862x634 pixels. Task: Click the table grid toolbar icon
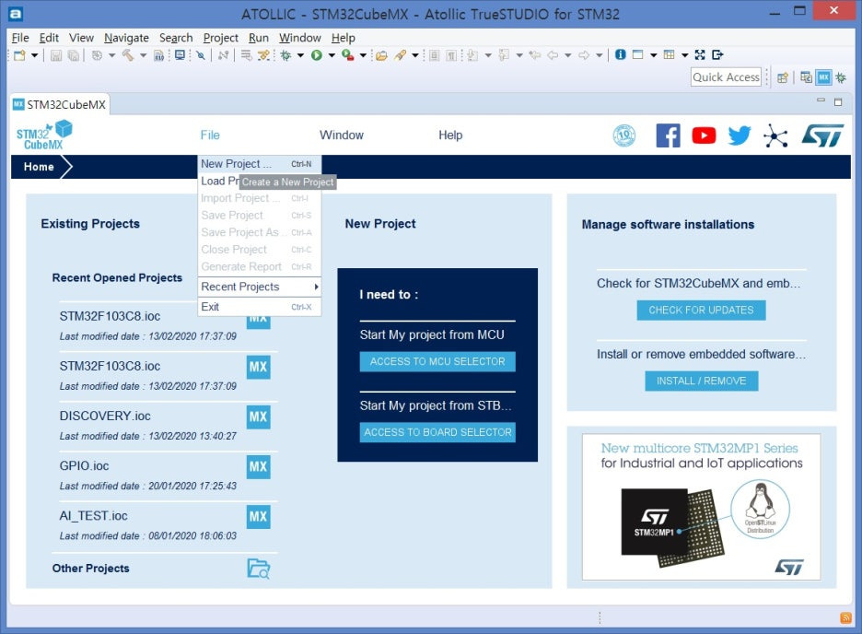669,54
